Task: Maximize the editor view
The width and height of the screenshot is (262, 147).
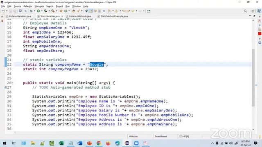Action: (254, 16)
